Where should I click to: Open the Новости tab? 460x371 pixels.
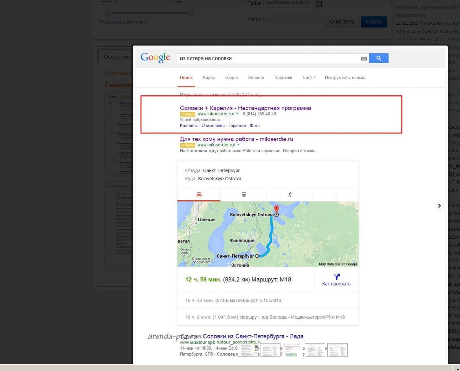[256, 78]
